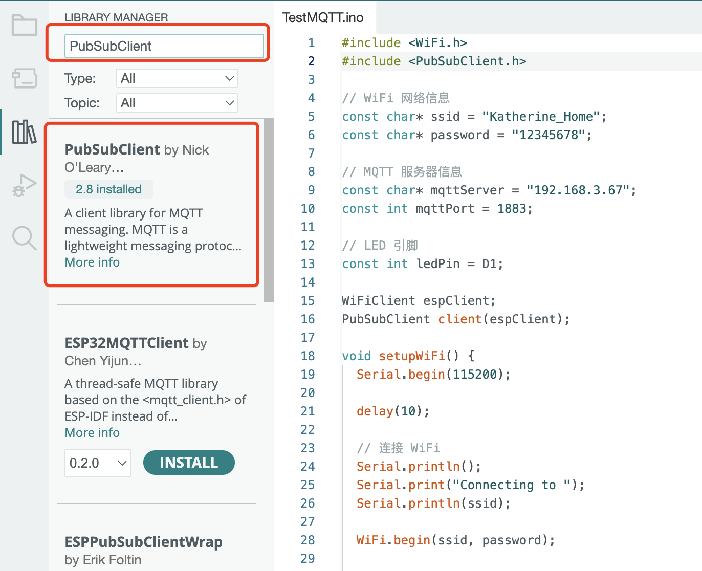702x571 pixels.
Task: Select the TestMQTT.ino editor tab
Action: 323,17
